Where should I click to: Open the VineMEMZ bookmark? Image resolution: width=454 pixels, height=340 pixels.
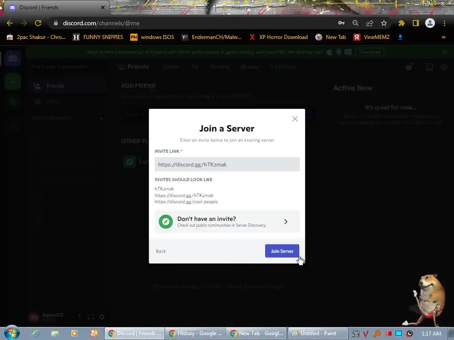[x=372, y=37]
